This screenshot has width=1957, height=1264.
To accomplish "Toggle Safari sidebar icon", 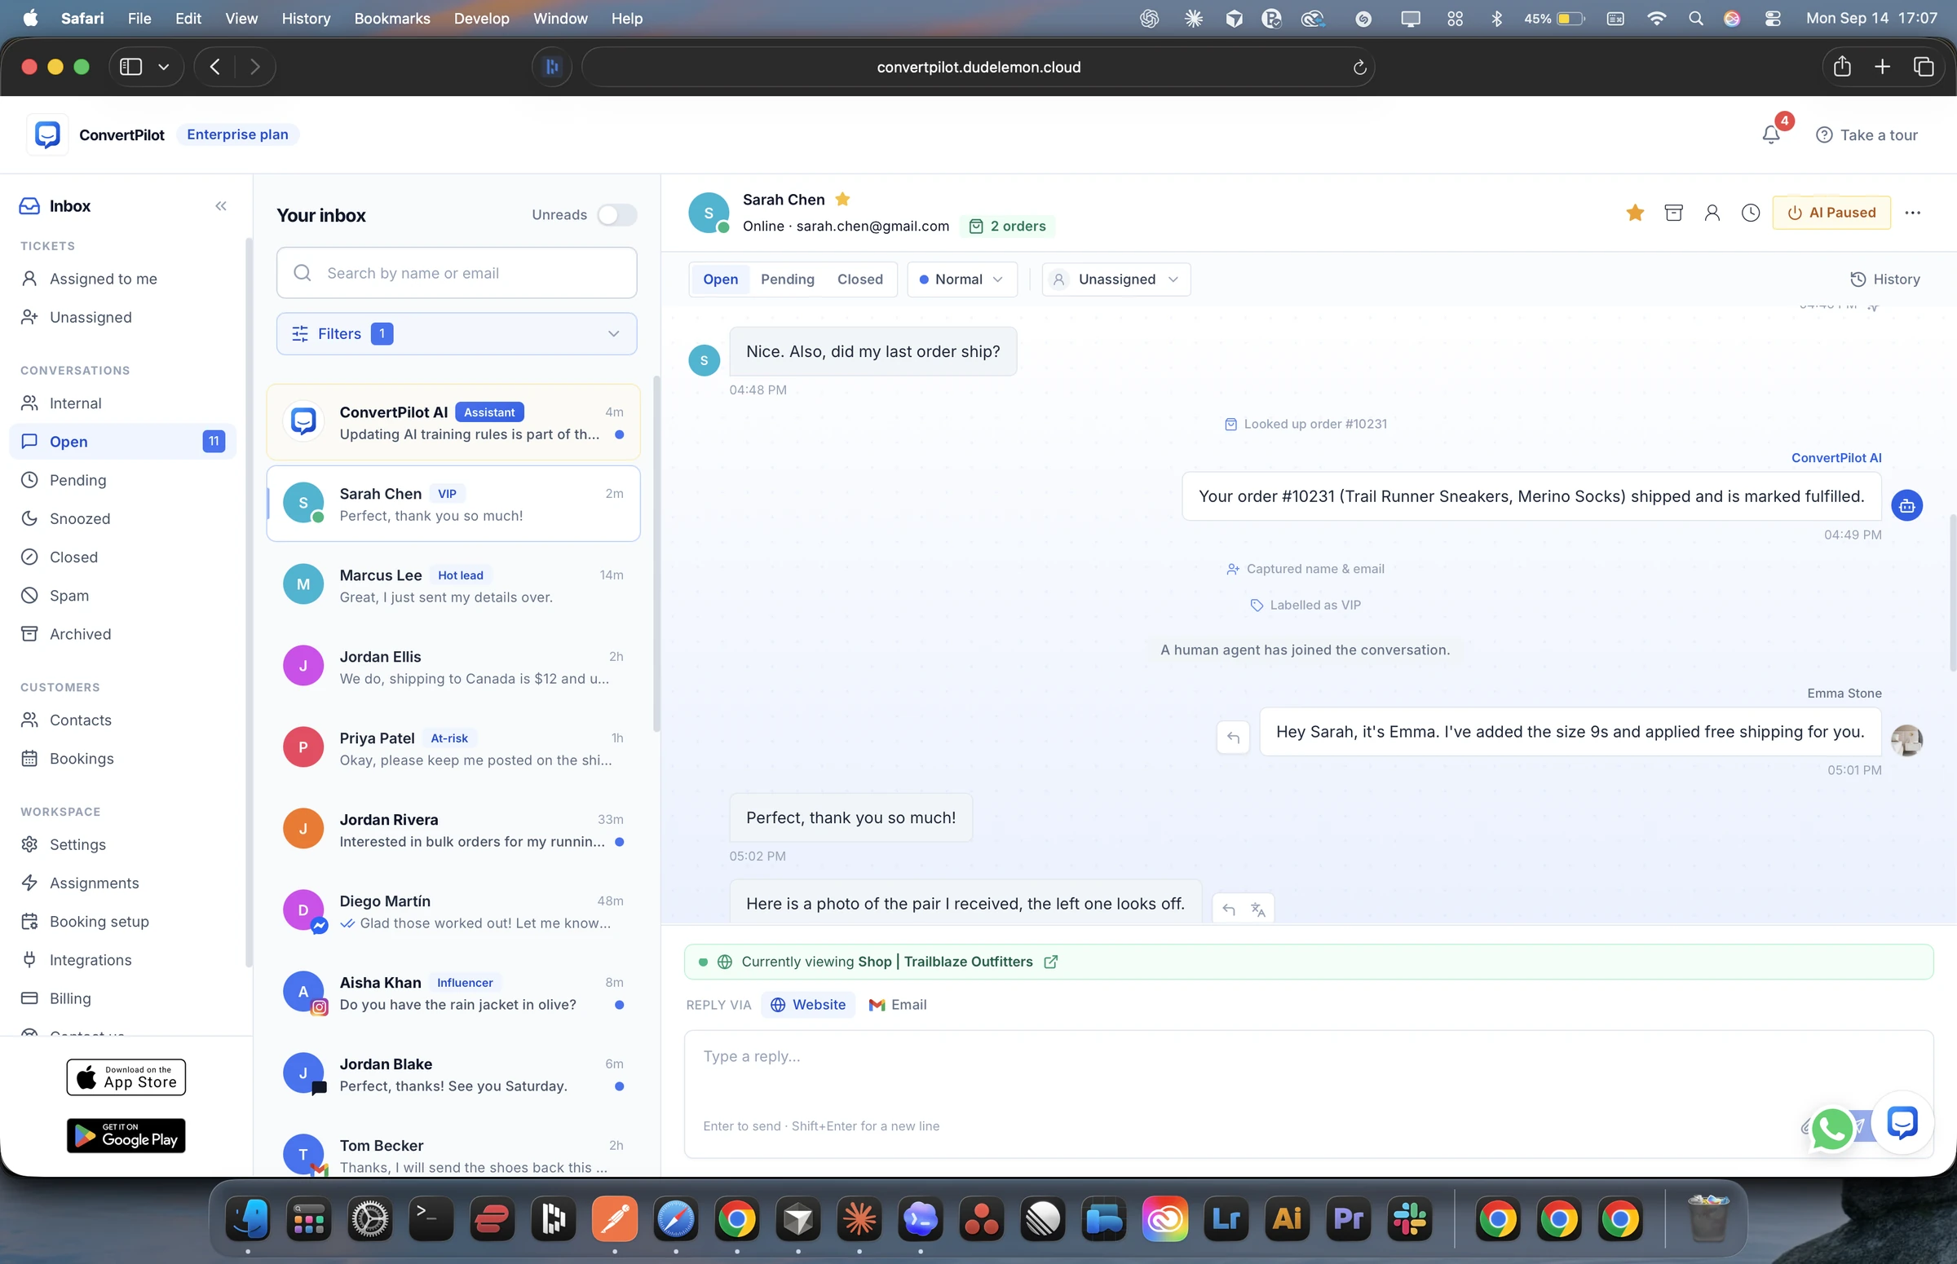I will click(x=130, y=67).
